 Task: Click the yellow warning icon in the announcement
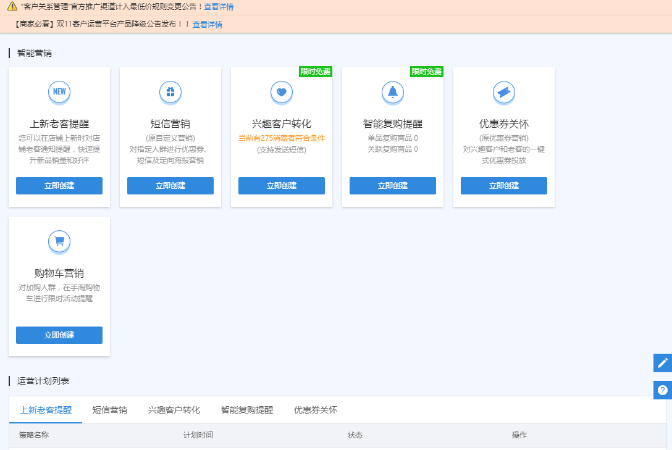12,7
